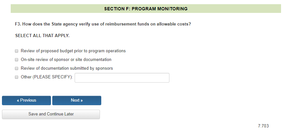
Task: Enable the documentation submitted by sponsors checkbox
Action: (17, 68)
